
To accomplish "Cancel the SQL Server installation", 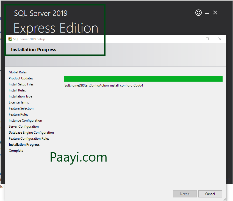I will coord(210,194).
